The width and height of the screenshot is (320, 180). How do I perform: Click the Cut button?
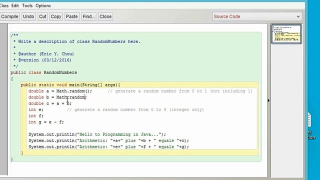click(x=42, y=16)
